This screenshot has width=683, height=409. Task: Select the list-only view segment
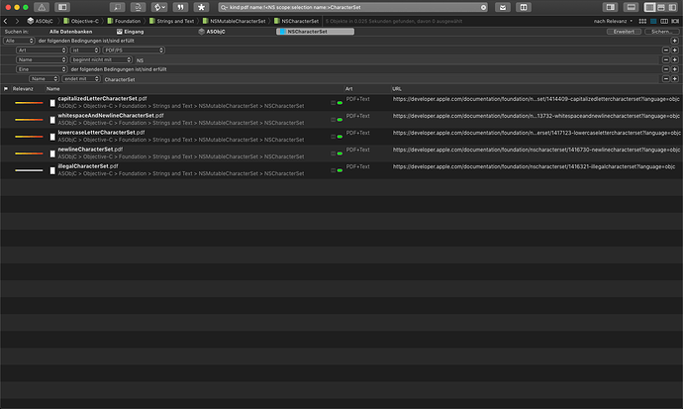click(650, 7)
